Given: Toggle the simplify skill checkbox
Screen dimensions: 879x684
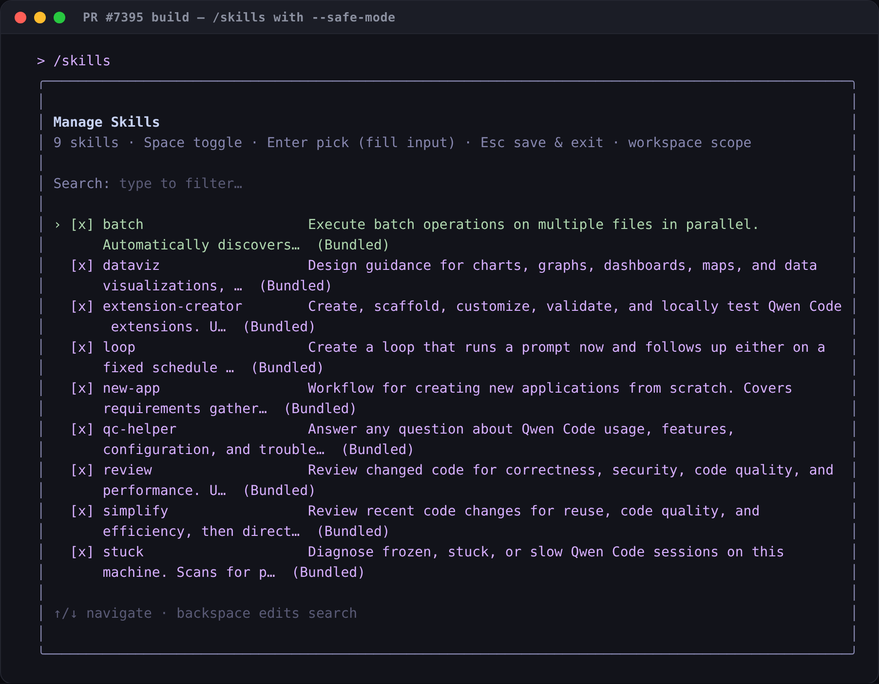Looking at the screenshot, I should click(x=82, y=511).
